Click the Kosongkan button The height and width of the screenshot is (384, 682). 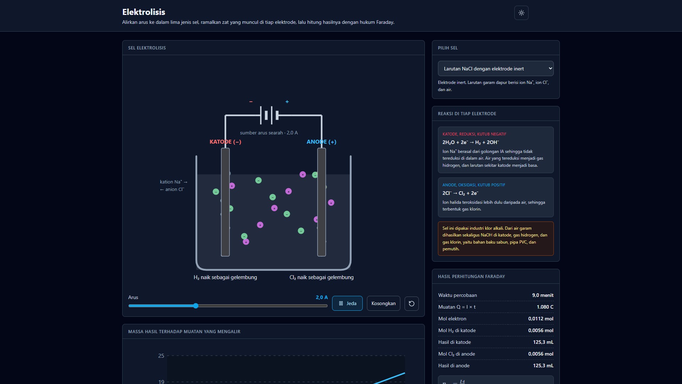click(383, 303)
